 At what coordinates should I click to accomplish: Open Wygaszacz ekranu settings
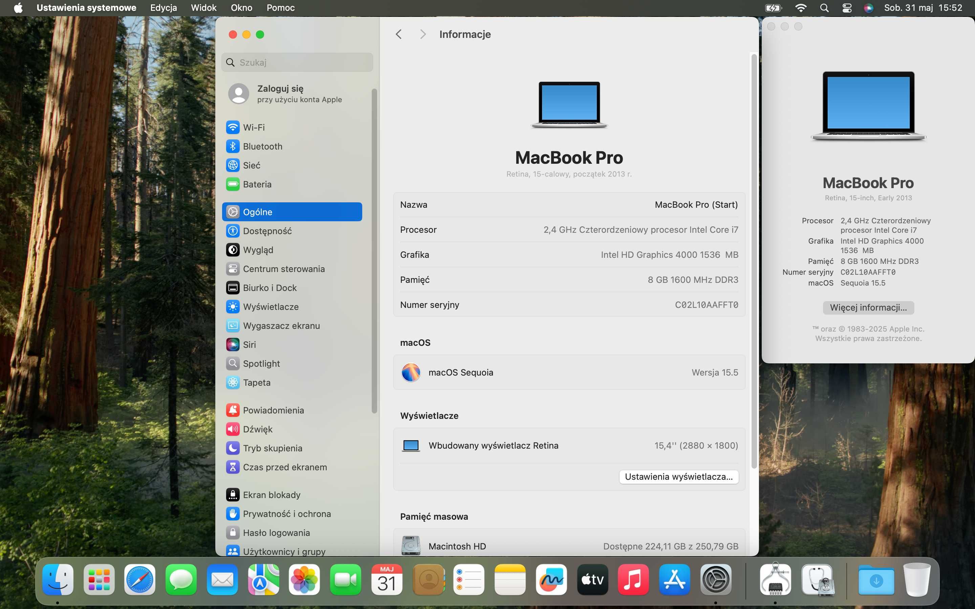(292, 325)
